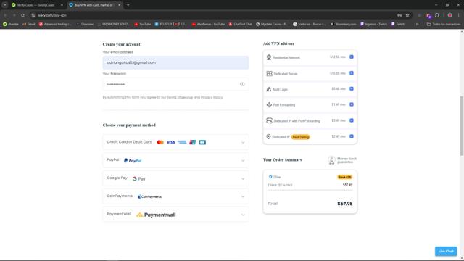Reload the page
The height and width of the screenshot is (261, 464).
pos(22,15)
